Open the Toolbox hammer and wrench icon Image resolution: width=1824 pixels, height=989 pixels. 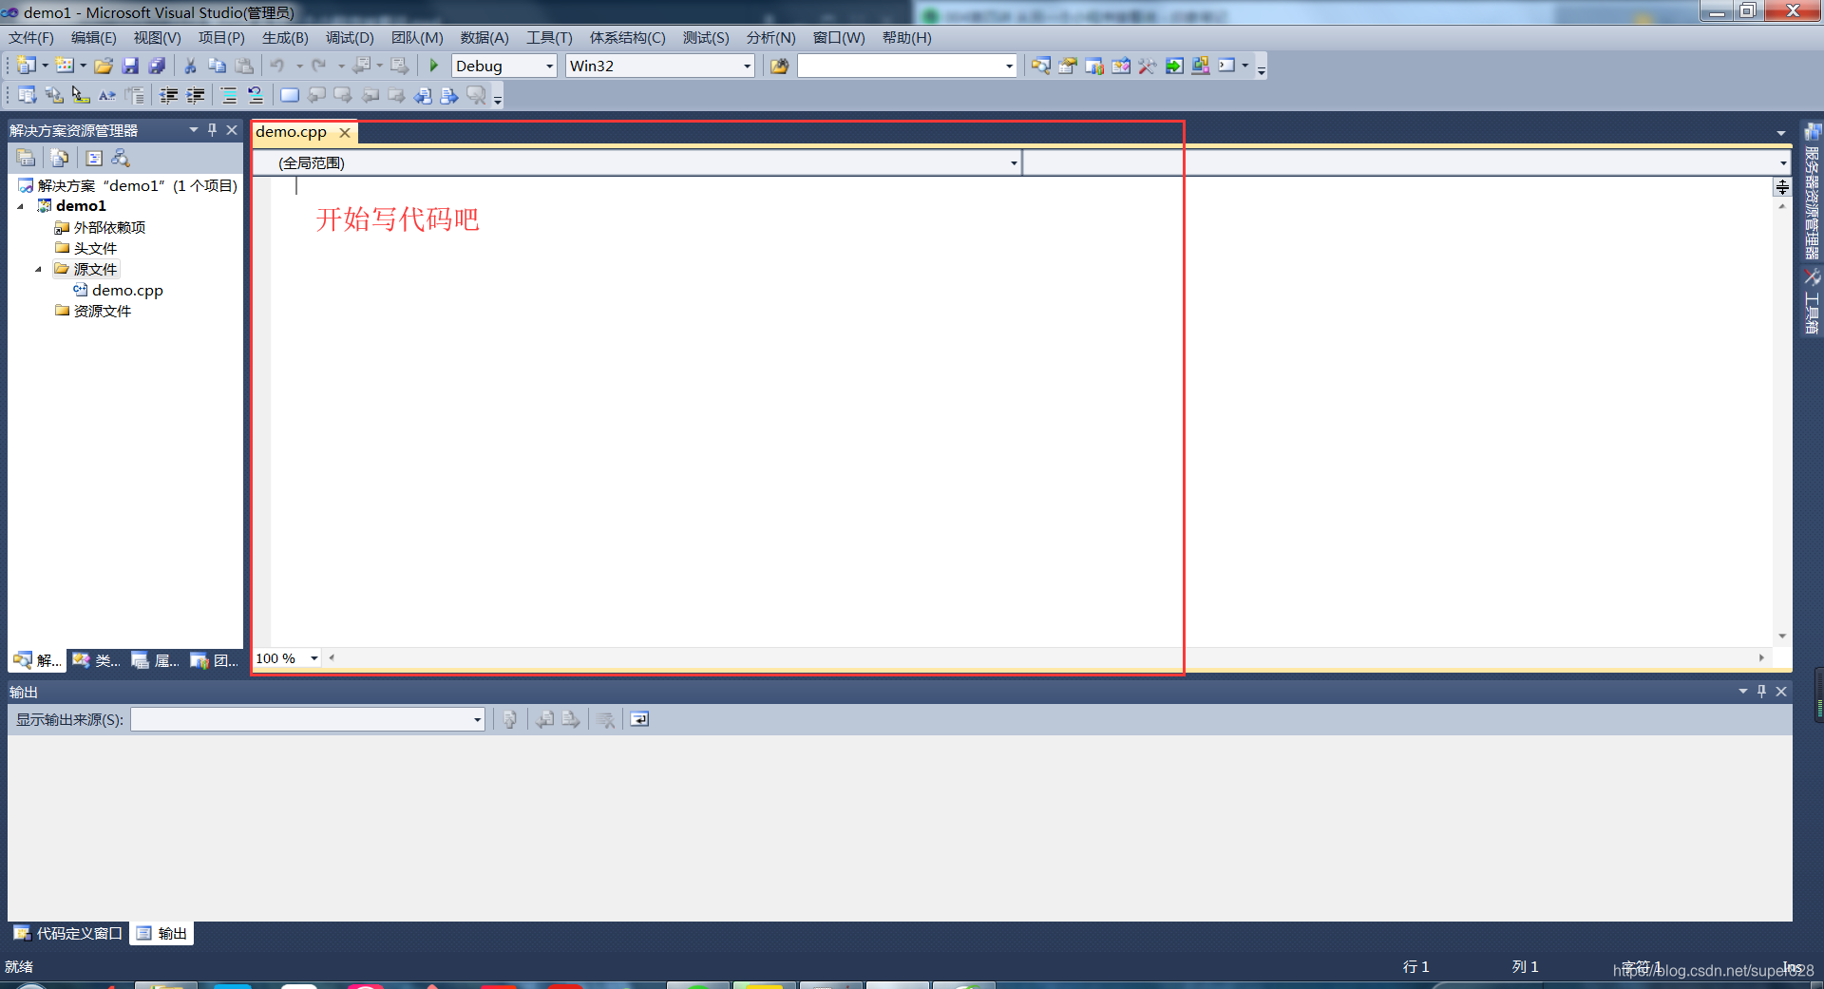tap(1148, 66)
